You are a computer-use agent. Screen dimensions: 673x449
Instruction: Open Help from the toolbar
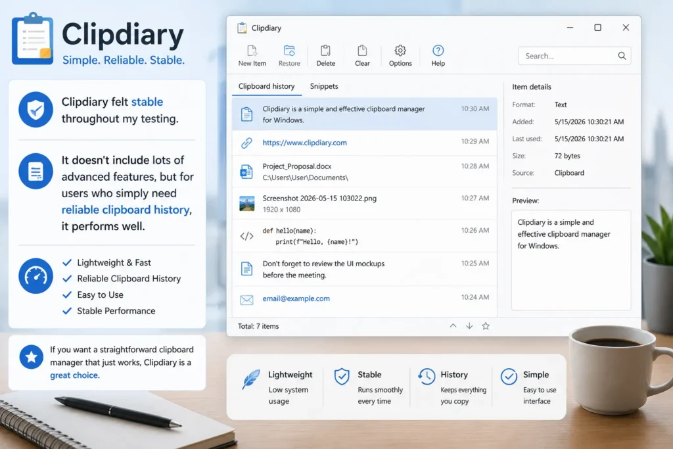[438, 55]
